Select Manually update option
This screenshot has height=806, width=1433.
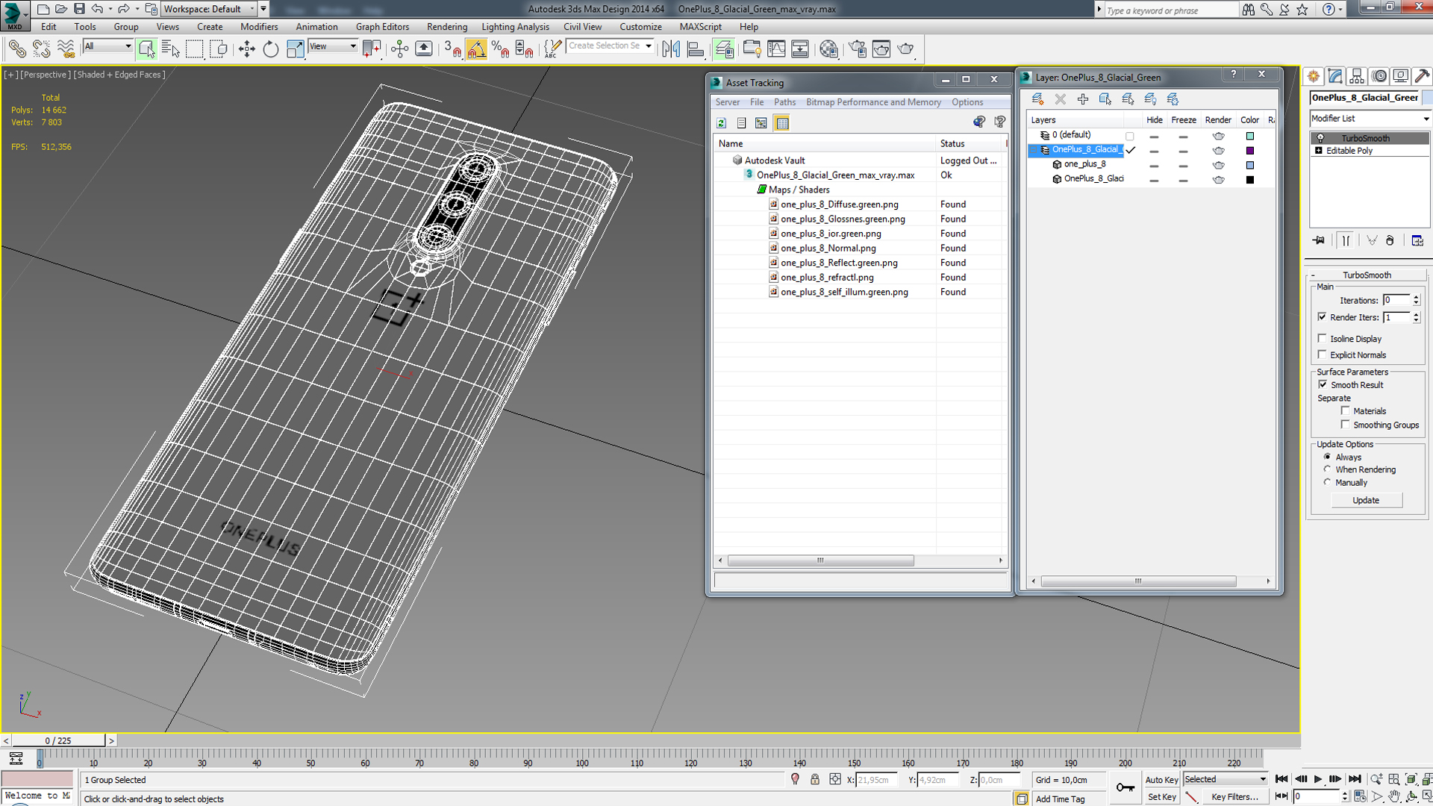coord(1327,482)
